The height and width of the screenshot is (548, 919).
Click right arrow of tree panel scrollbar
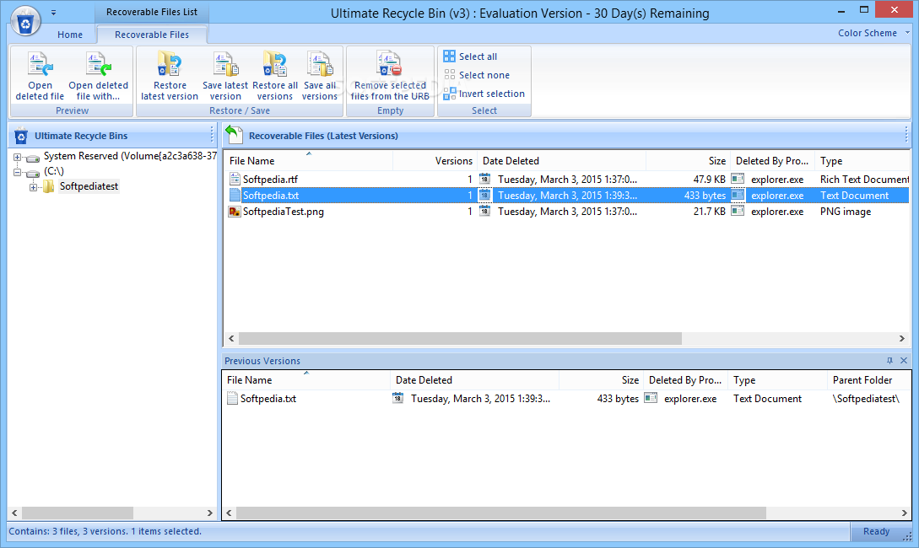[x=210, y=513]
